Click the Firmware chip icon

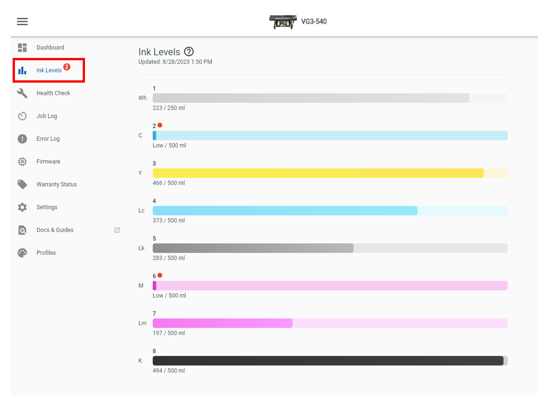coord(22,162)
